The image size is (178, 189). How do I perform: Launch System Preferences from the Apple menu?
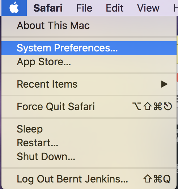pos(89,48)
